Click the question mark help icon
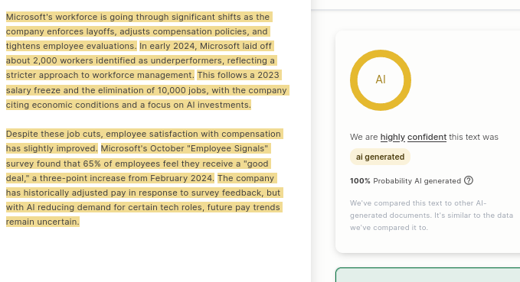Viewport: 520px width, 282px height. tap(469, 180)
